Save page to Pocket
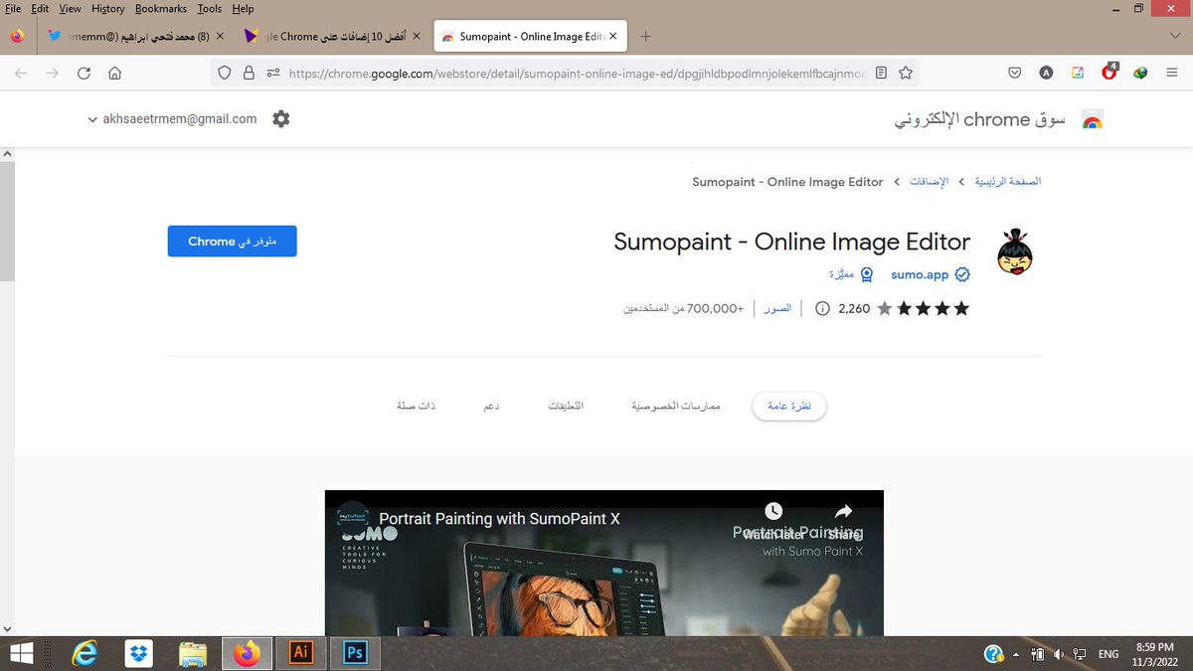This screenshot has height=671, width=1193. tap(1014, 73)
